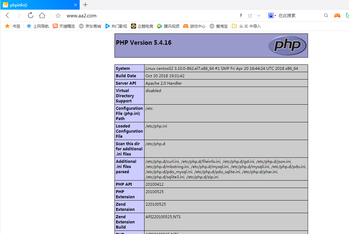Go forward to next page
The image size is (349, 234).
pos(19,15)
